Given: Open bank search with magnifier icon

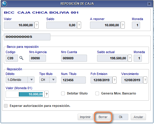Looking at the screenshot, I should (21, 58).
